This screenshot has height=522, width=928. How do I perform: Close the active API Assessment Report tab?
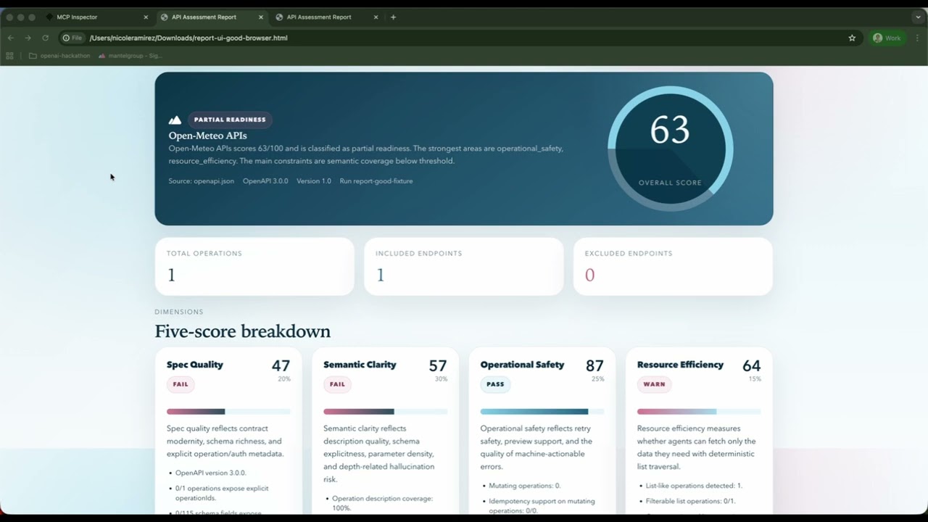coord(260,17)
